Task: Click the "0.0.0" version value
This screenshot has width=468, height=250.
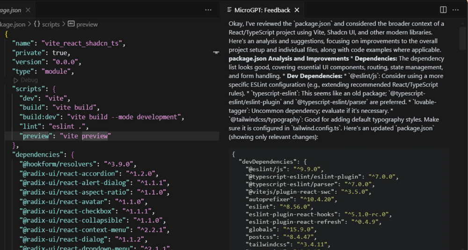Action: pos(65,62)
